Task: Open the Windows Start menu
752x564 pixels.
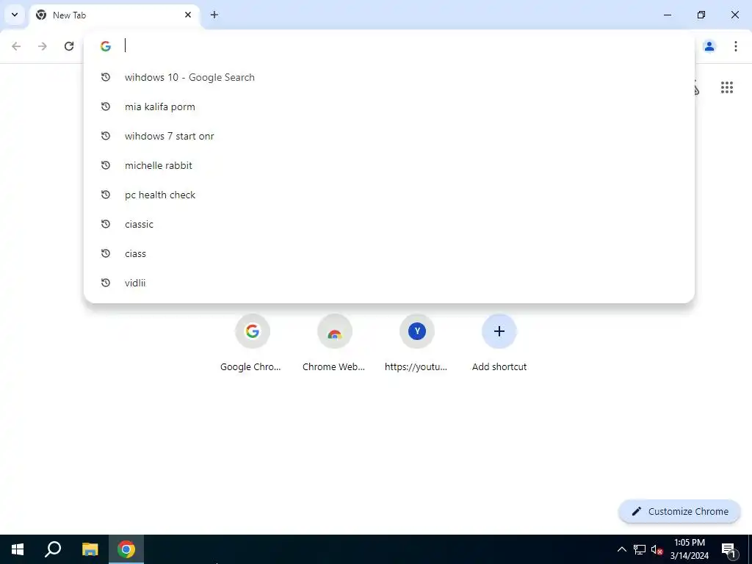Action: coord(18,549)
